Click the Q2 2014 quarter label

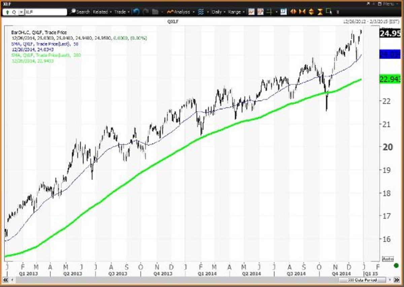(x=251, y=274)
